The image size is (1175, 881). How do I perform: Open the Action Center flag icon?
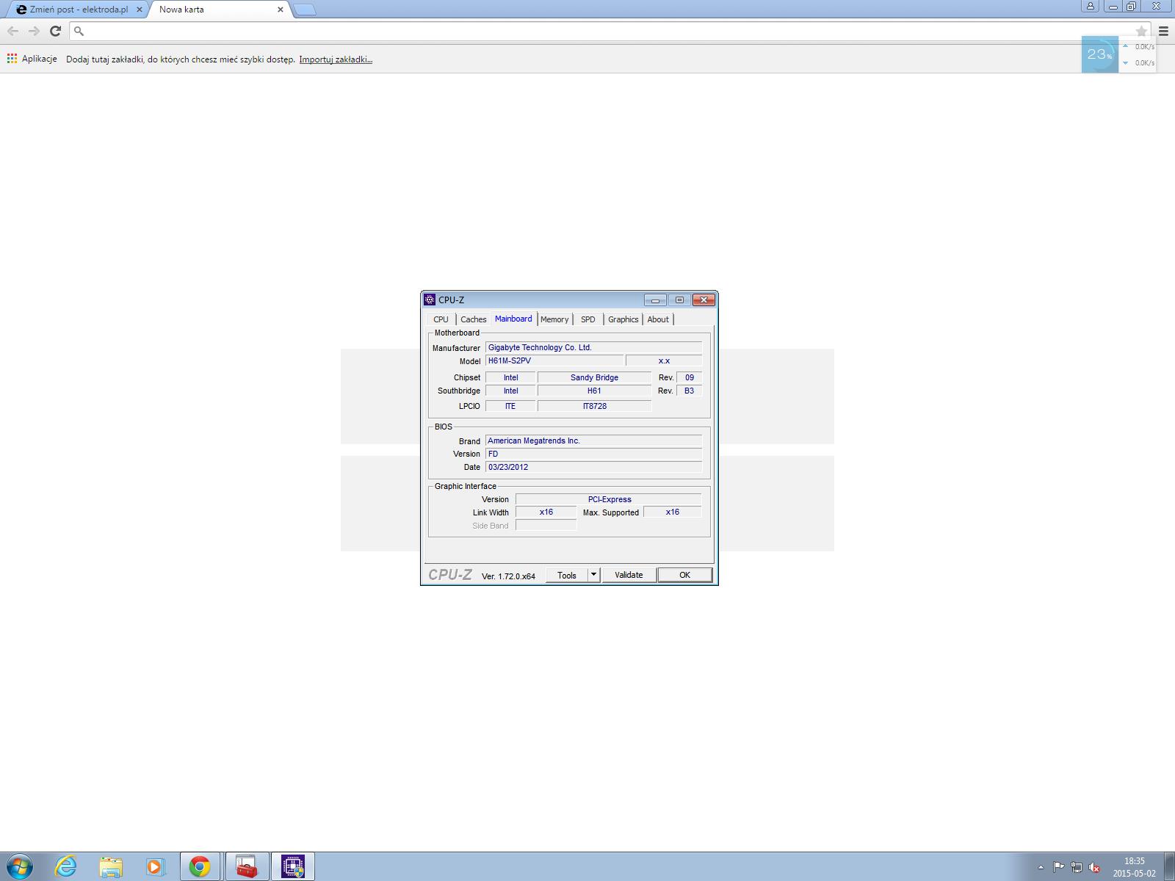(1058, 867)
